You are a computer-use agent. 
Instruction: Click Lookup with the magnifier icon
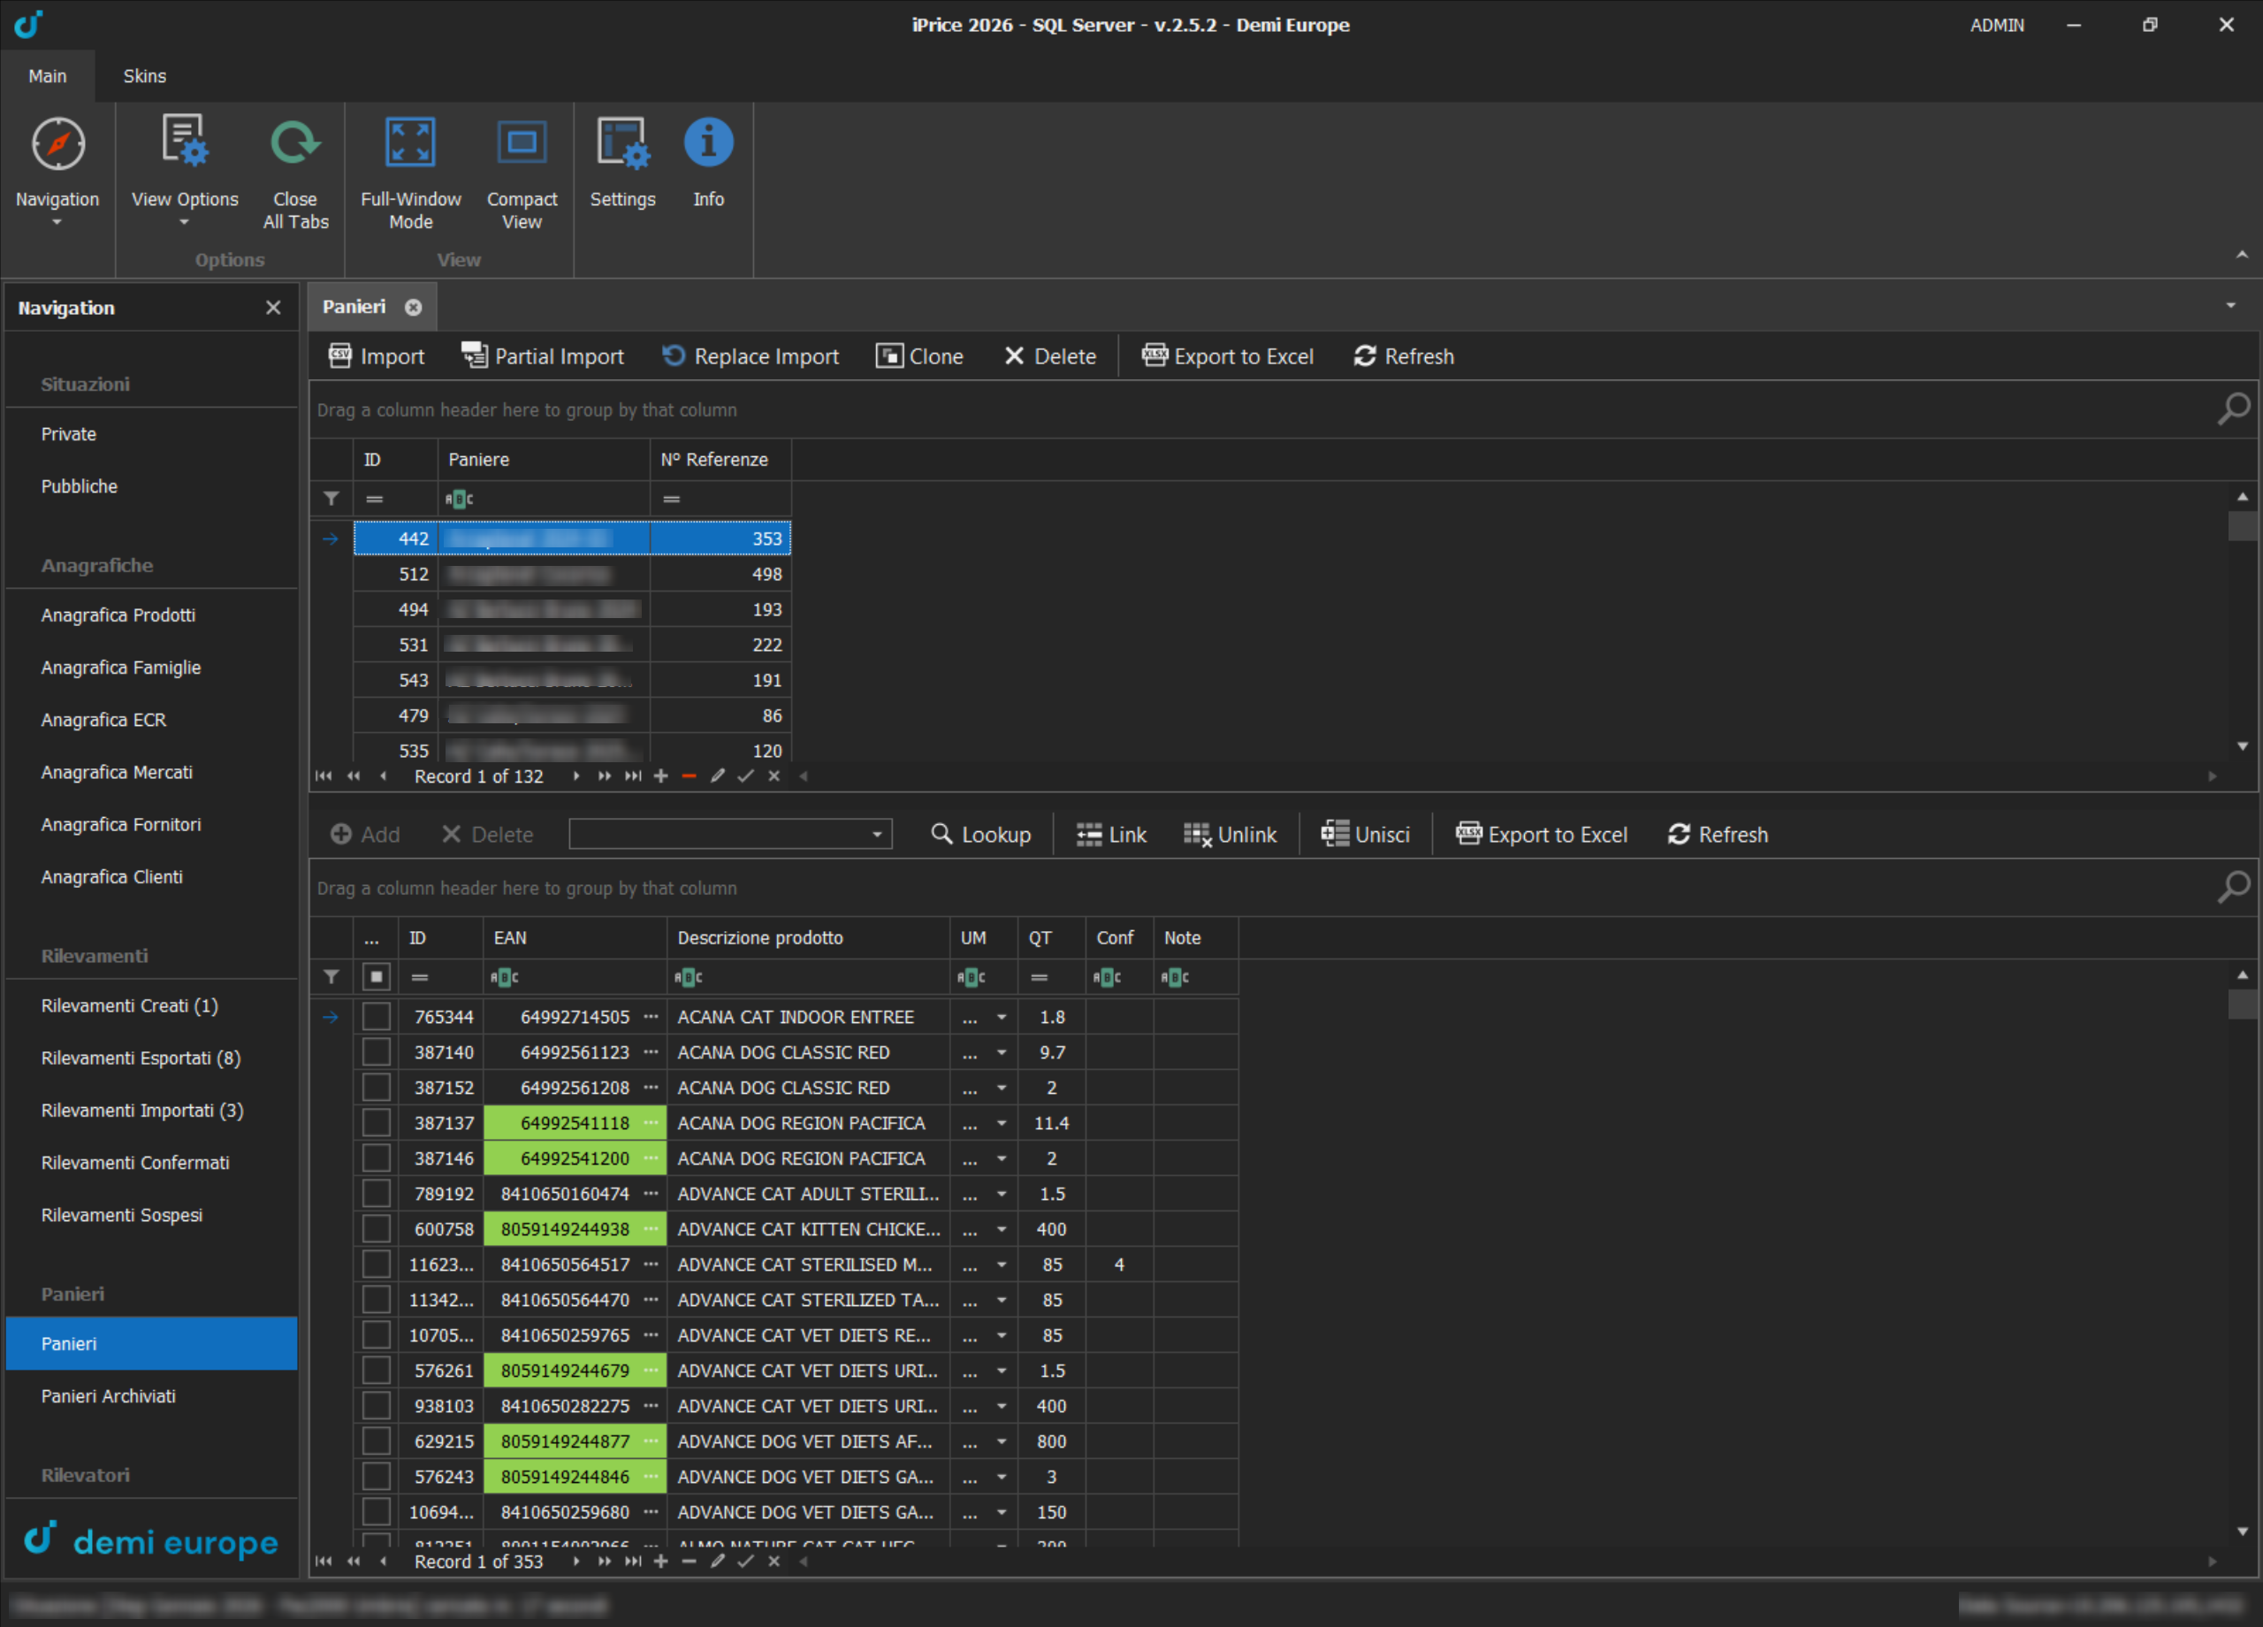coord(981,835)
